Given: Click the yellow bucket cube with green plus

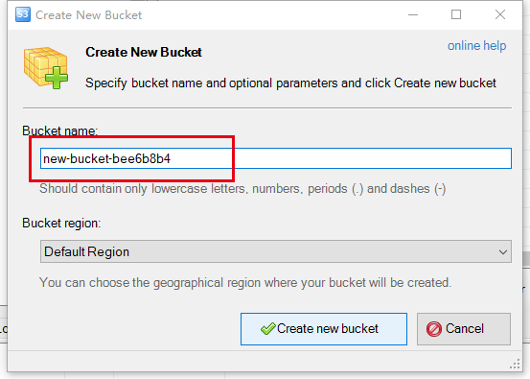Looking at the screenshot, I should click(46, 68).
